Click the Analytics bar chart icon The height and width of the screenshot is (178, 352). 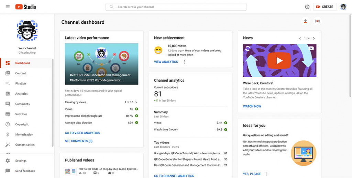[8, 94]
